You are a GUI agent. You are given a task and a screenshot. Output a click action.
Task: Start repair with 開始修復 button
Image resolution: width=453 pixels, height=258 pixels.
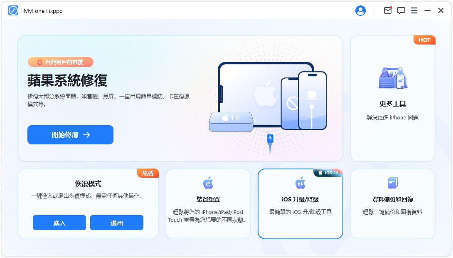[70, 135]
